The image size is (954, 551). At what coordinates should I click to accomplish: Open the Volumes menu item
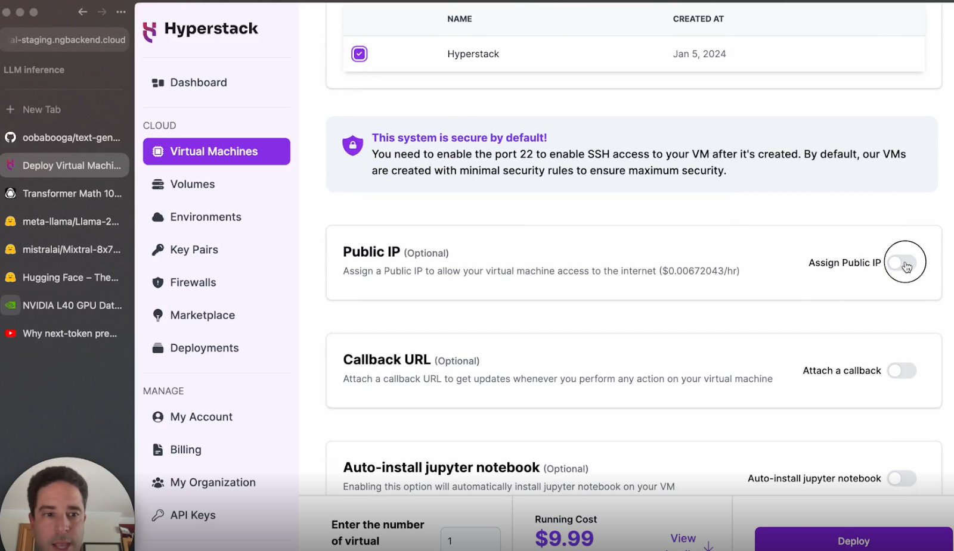click(x=216, y=184)
